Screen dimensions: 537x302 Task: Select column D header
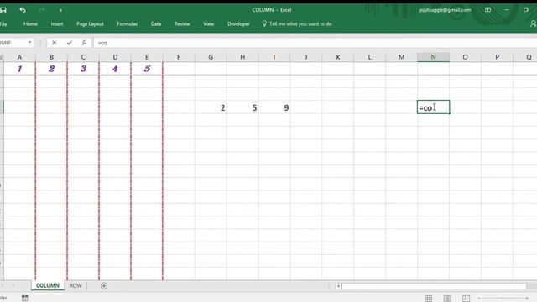115,57
